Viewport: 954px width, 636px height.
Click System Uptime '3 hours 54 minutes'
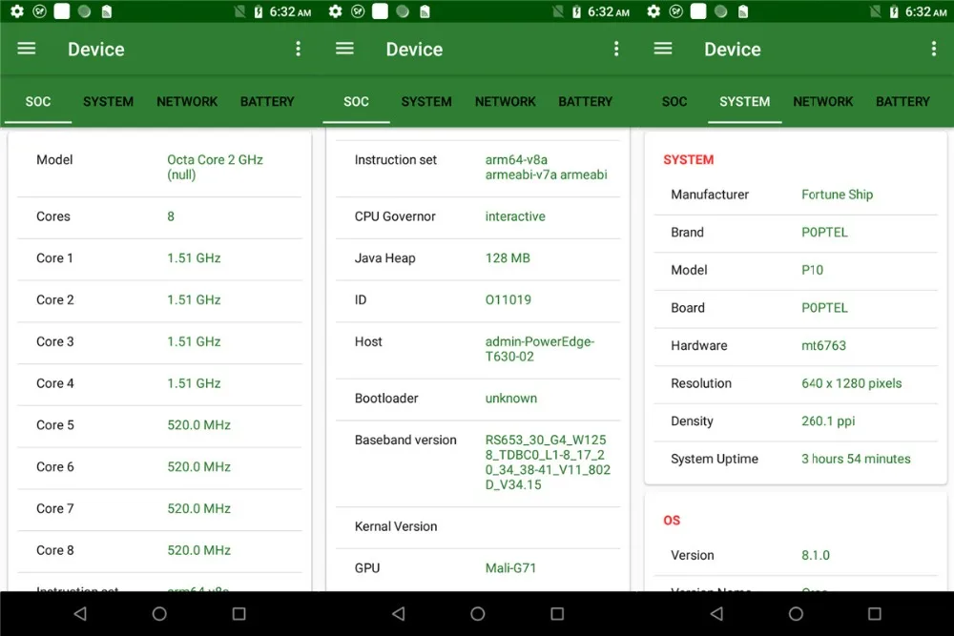(856, 459)
